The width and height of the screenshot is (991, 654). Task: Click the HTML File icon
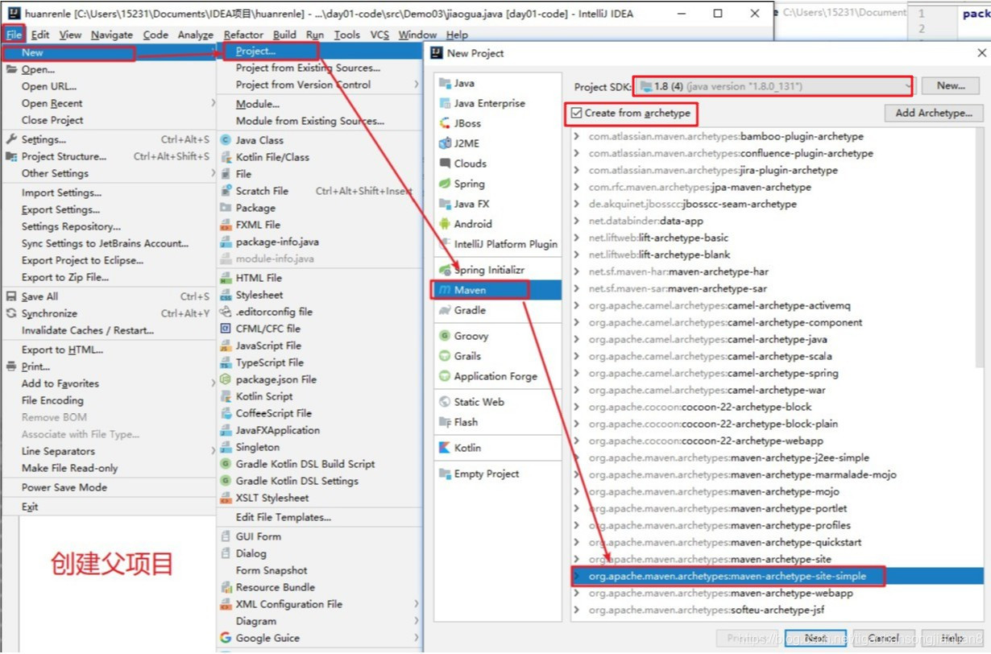point(226,278)
